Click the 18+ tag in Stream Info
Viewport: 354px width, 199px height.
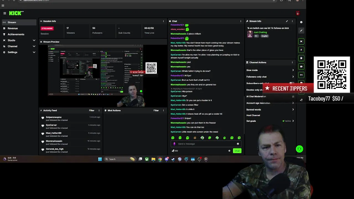pyautogui.click(x=256, y=36)
